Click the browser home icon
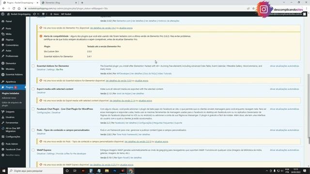Viewport: 310px width, 174px height. coord(19,9)
